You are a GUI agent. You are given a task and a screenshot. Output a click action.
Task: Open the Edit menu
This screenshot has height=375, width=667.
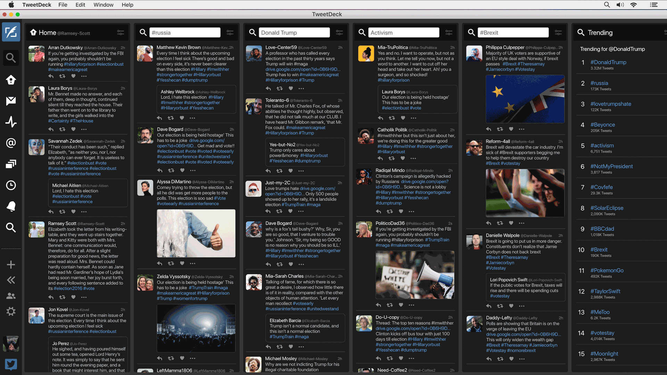pyautogui.click(x=80, y=5)
